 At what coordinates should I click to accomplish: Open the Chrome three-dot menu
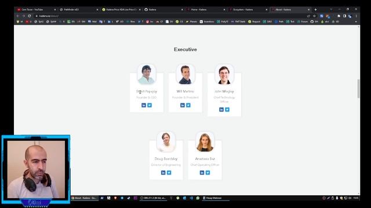coord(356,16)
